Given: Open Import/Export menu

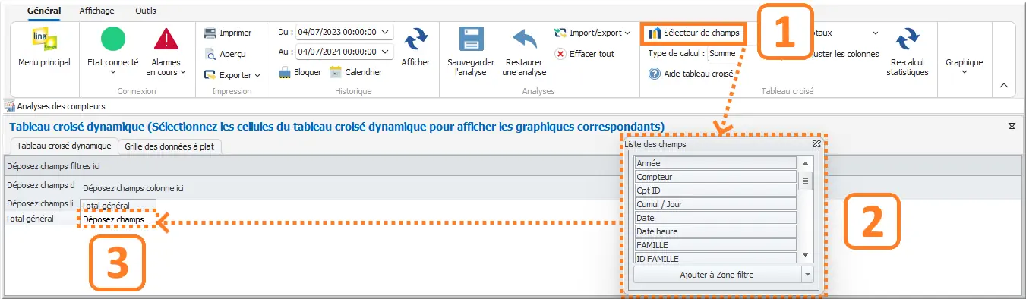Looking at the screenshot, I should [592, 33].
